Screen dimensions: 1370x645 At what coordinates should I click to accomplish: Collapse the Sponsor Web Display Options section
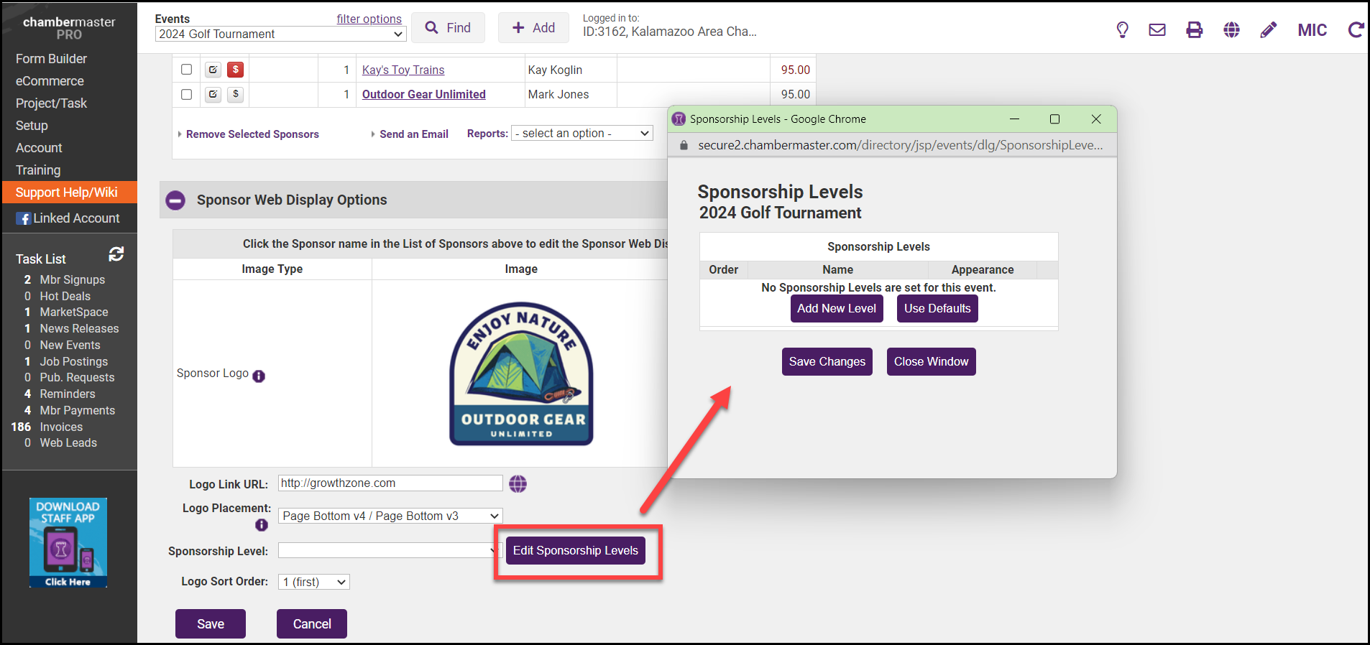point(175,200)
